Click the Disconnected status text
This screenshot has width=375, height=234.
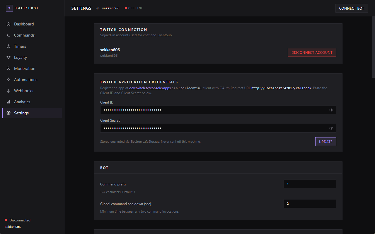[20, 220]
